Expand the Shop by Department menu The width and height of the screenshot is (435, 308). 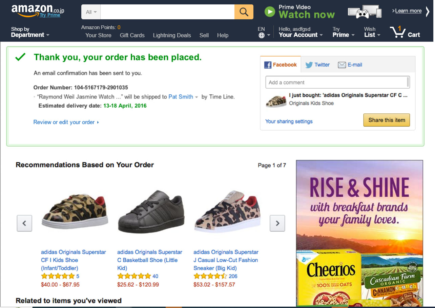[x=30, y=32]
